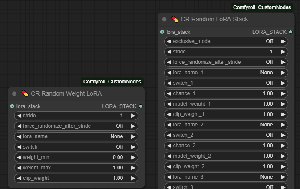Toggle exclusive_mode in Random LoRA Stack

click(x=226, y=41)
